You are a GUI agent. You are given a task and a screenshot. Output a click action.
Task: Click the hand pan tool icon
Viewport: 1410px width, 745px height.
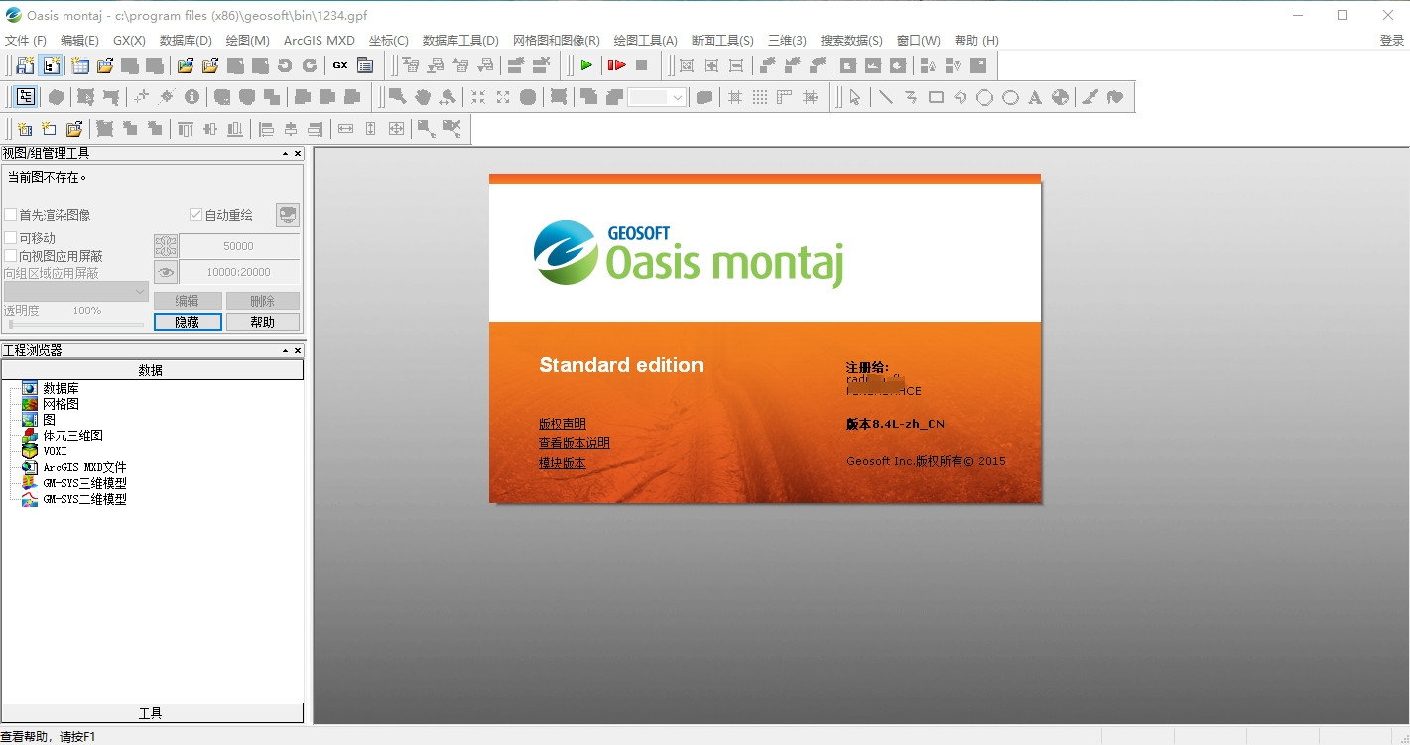(423, 97)
